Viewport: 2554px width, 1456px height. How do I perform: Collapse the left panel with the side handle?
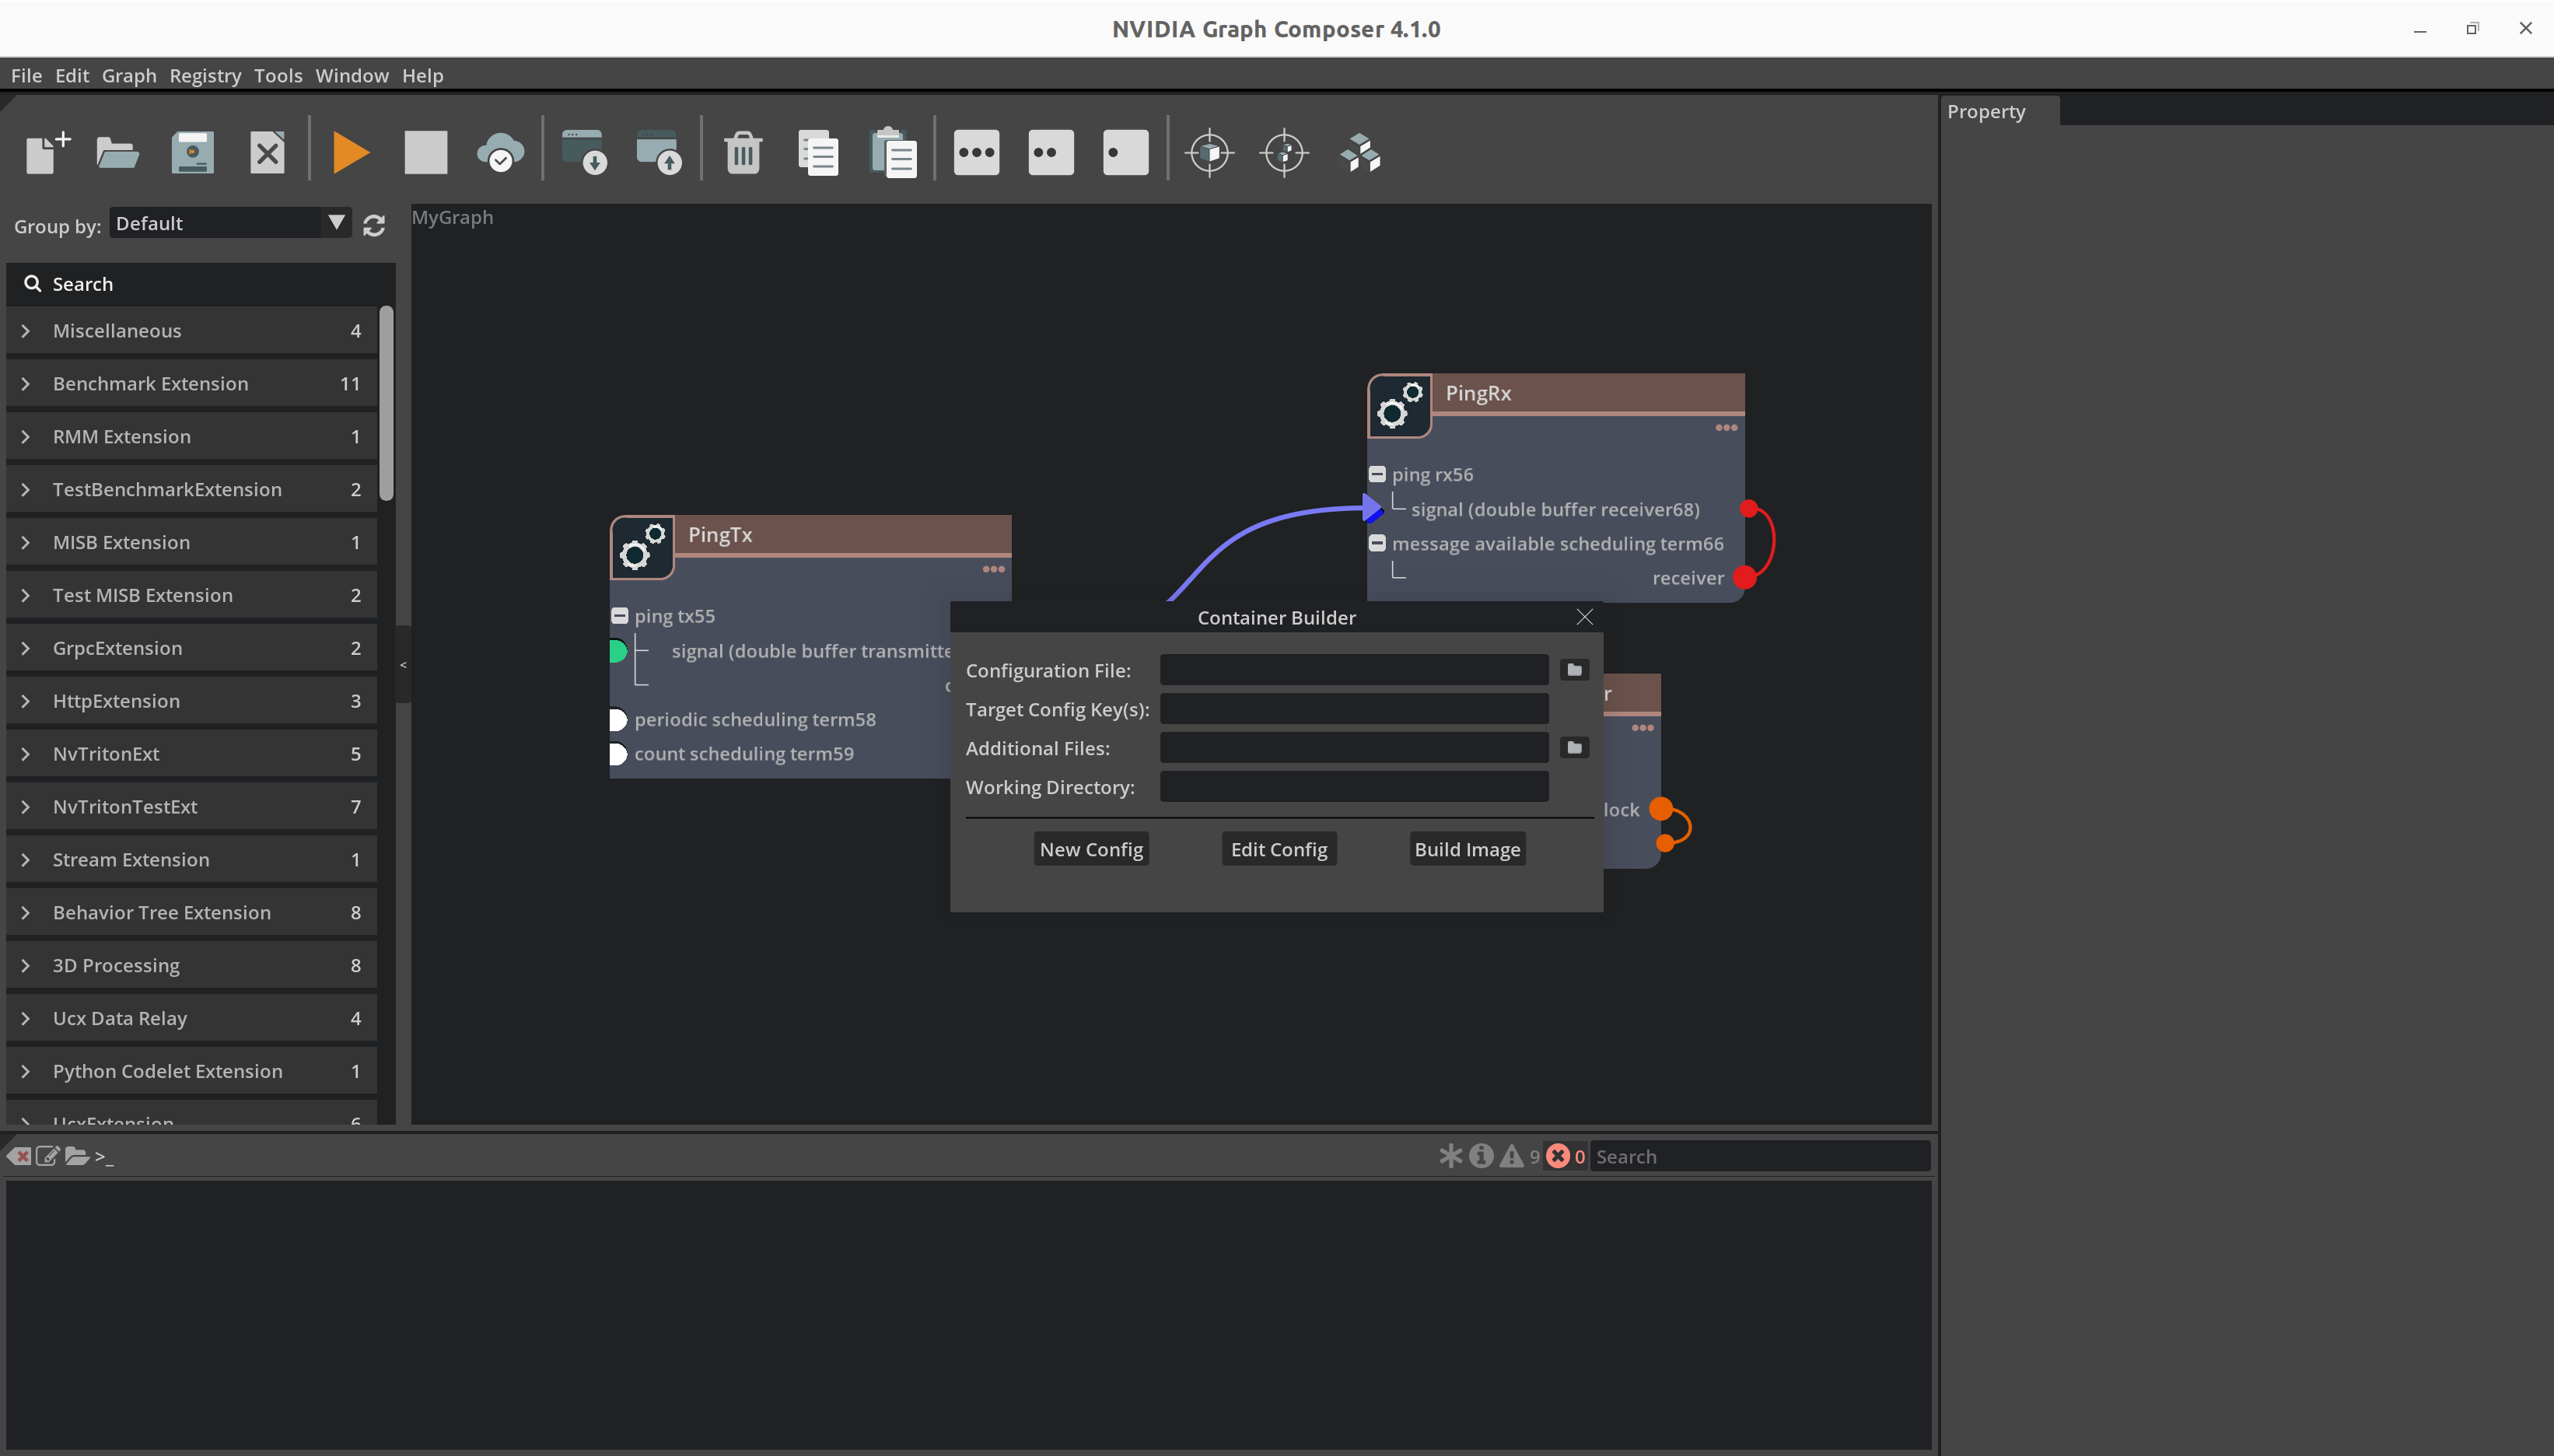point(403,664)
